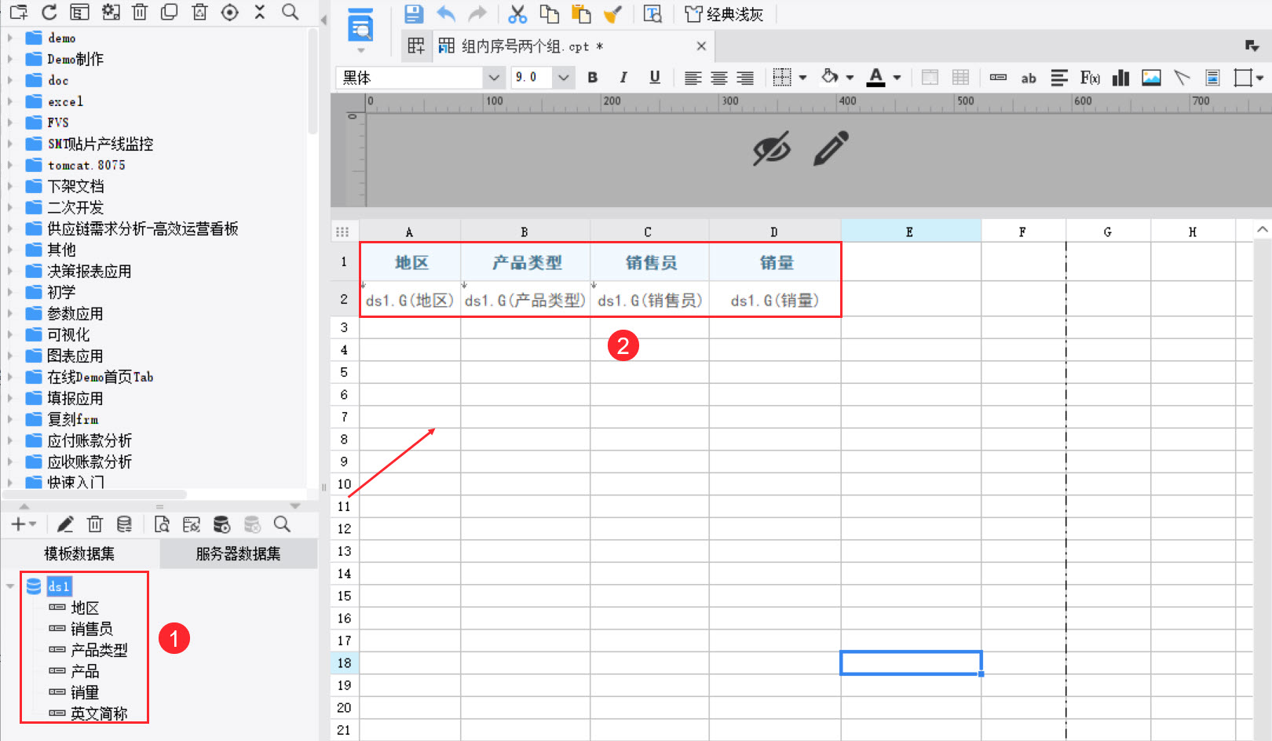Select cell A2 with ds1.G(地区)
The image size is (1272, 741).
[410, 300]
